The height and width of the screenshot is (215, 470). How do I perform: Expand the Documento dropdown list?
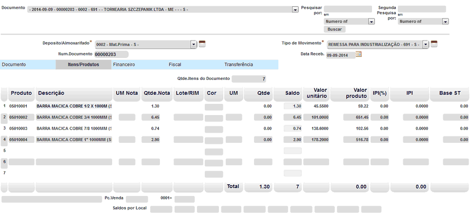tap(295, 10)
